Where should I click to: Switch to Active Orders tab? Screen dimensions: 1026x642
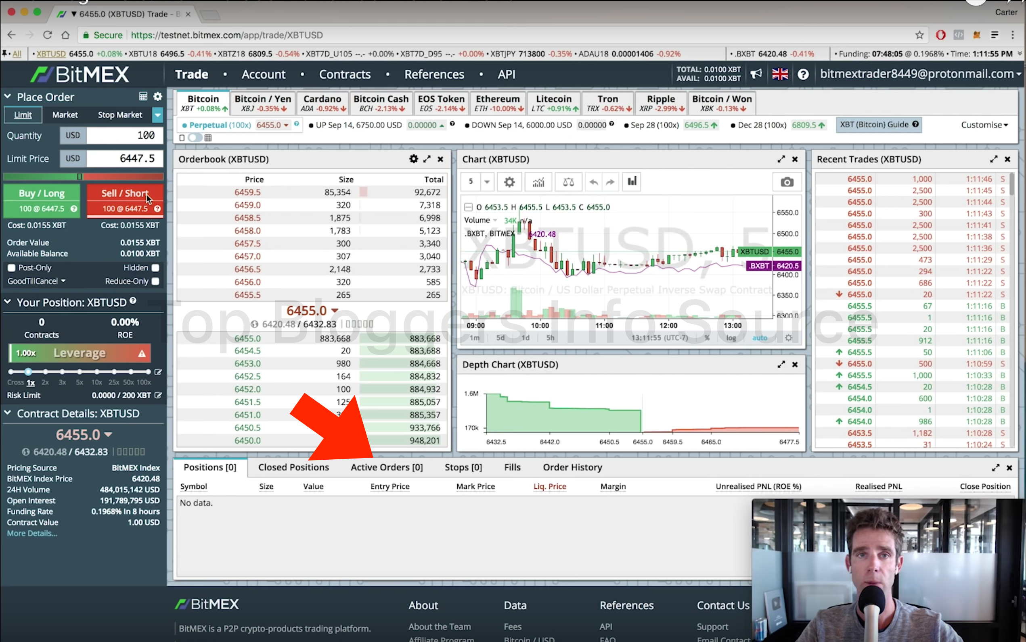pyautogui.click(x=387, y=467)
